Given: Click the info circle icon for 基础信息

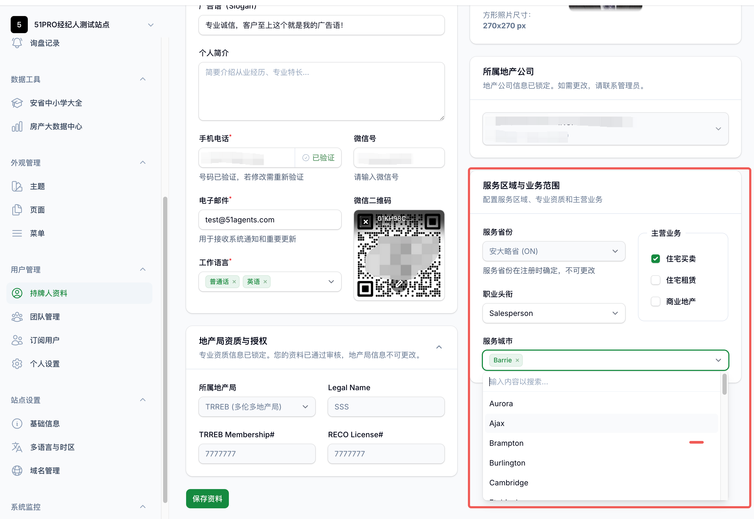Looking at the screenshot, I should pos(17,423).
